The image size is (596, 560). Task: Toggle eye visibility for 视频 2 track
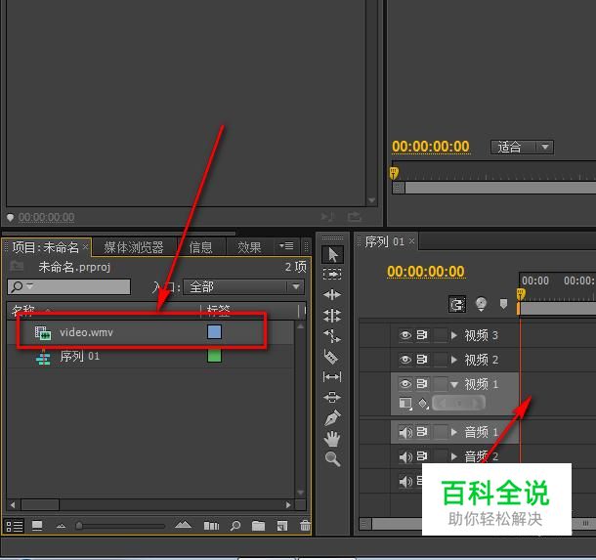click(x=405, y=360)
